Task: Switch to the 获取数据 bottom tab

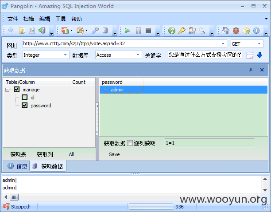Action: coord(48,166)
